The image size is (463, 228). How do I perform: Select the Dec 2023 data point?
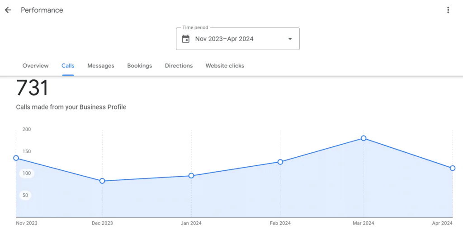point(102,181)
